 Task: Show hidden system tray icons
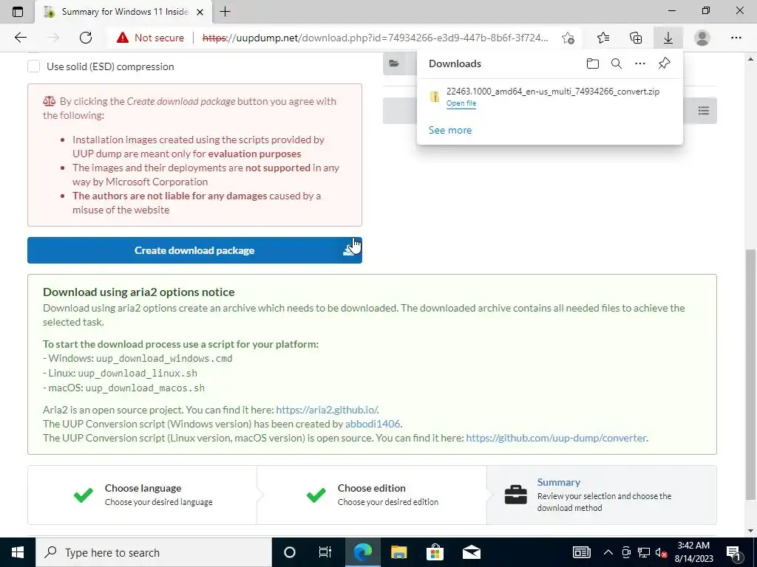[608, 552]
